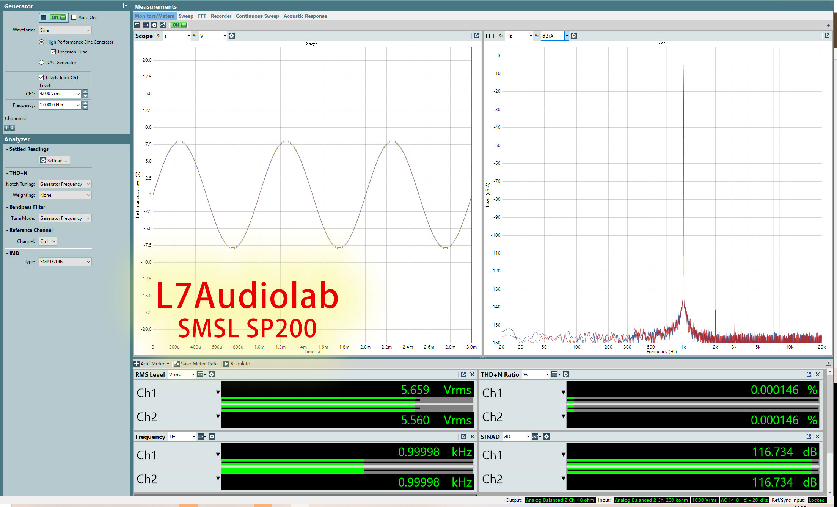Open SINAD meter settings gear
The image size is (837, 507).
(x=546, y=437)
